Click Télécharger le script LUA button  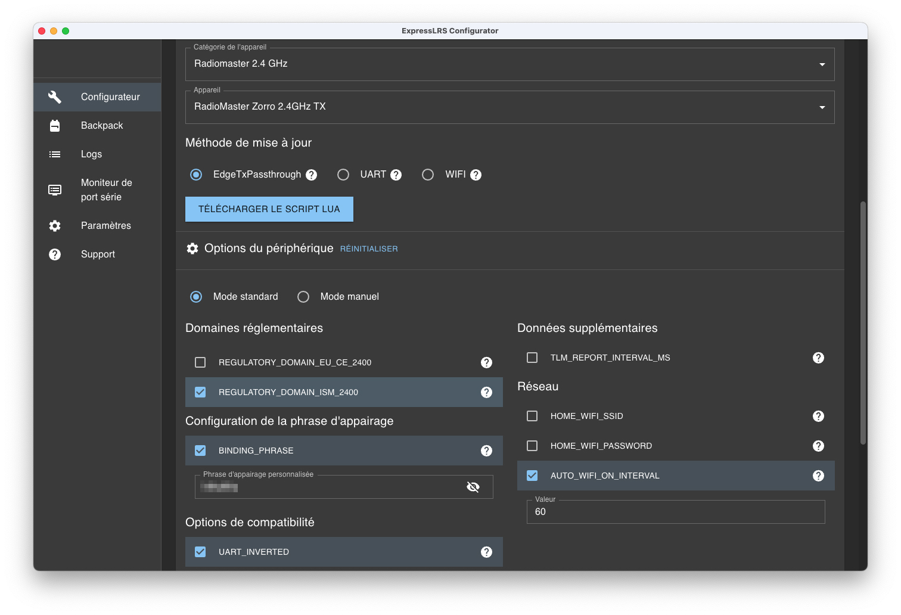pyautogui.click(x=269, y=209)
